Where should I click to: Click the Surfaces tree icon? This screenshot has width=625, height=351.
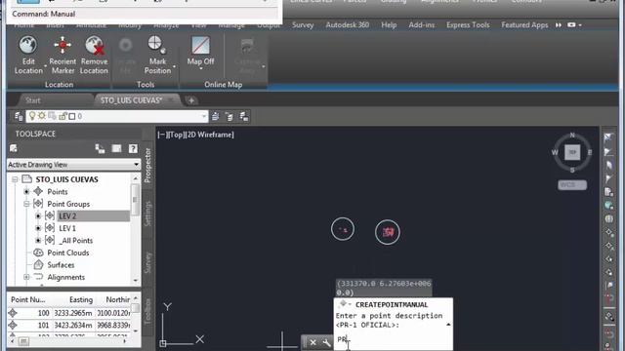(x=38, y=264)
